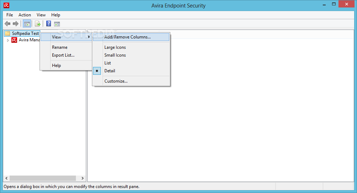Select the Softpedia Test folder node
This screenshot has width=357, height=193.
coord(25,33)
